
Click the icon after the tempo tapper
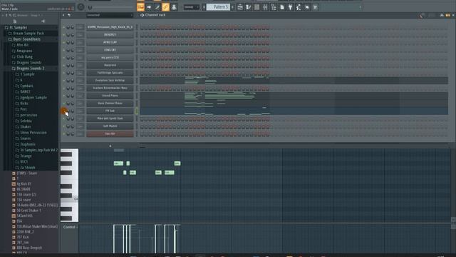pos(307,7)
